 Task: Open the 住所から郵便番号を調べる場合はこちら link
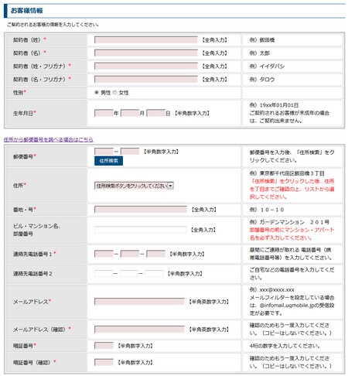point(49,139)
